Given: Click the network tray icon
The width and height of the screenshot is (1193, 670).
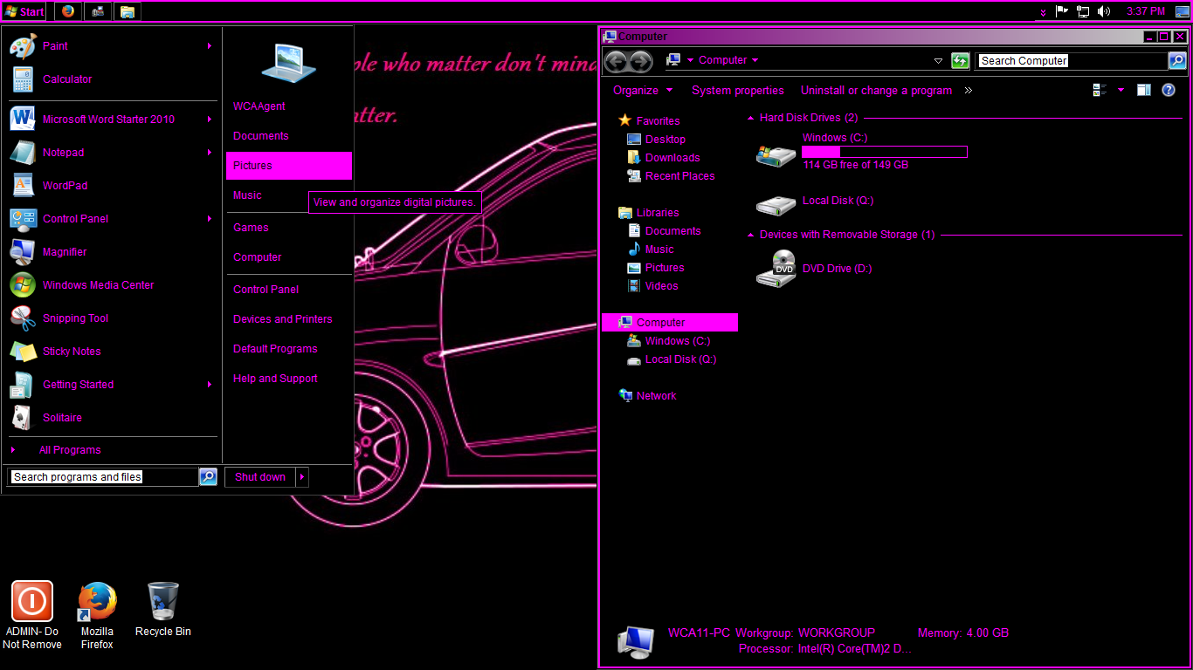Looking at the screenshot, I should coord(1083,11).
